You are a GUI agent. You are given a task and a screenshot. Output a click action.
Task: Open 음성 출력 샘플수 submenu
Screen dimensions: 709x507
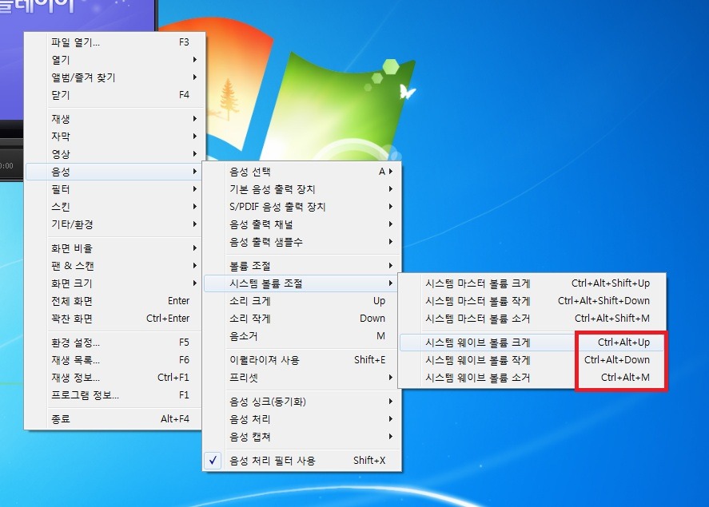click(x=301, y=242)
